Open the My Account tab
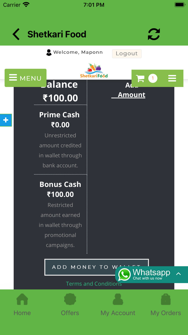This screenshot has height=335, width=188. [x=118, y=305]
